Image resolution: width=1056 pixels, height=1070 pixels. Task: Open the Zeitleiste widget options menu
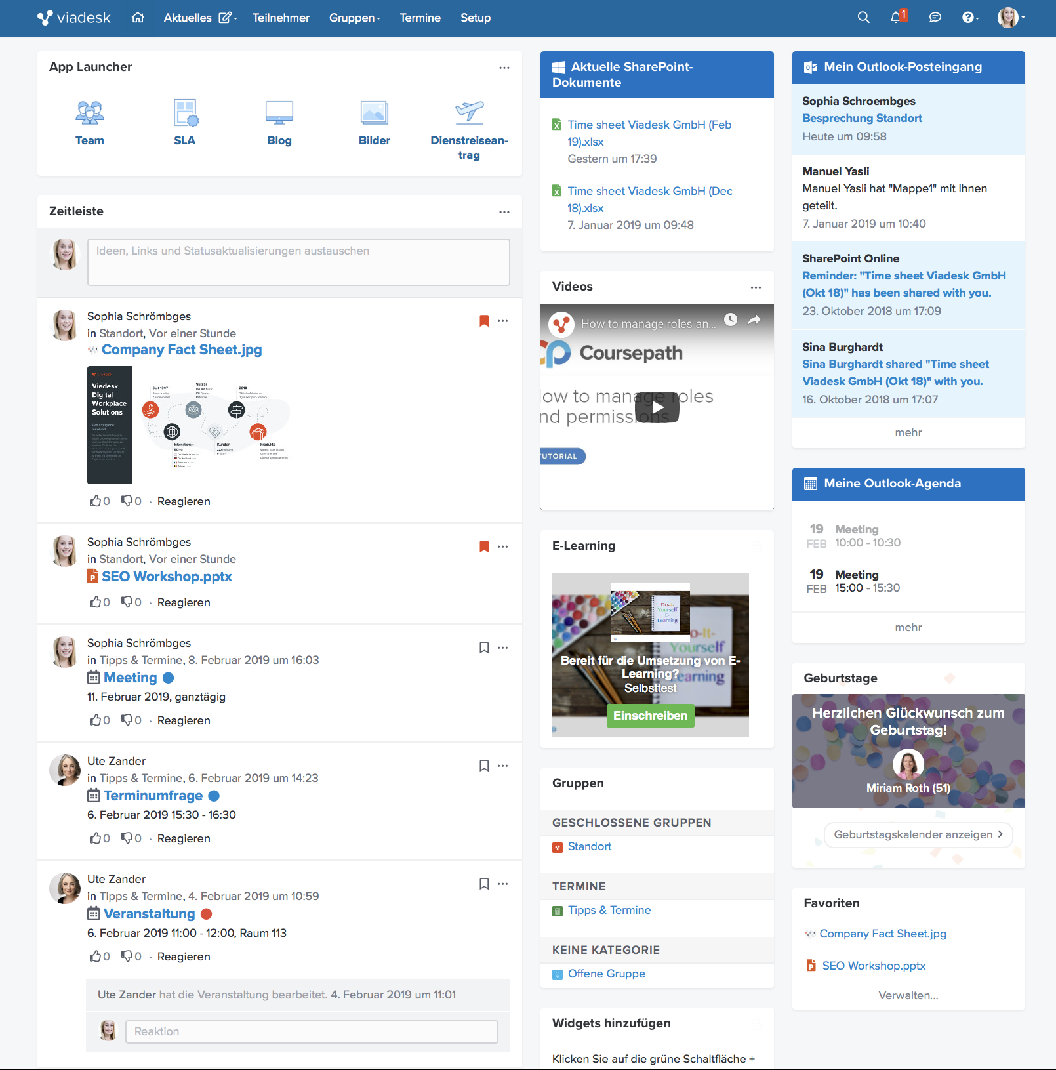[504, 212]
